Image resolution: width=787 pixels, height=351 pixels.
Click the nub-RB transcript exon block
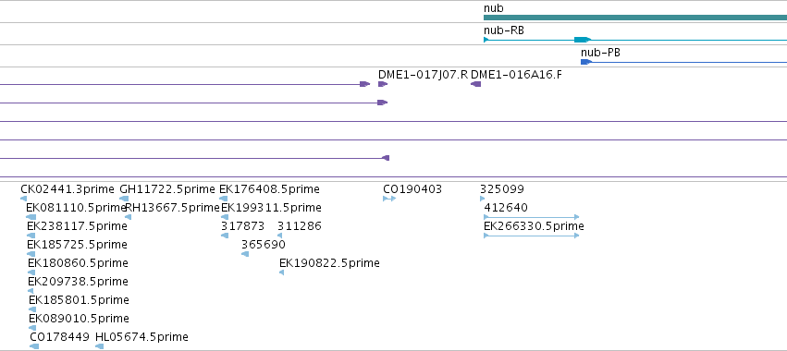583,40
